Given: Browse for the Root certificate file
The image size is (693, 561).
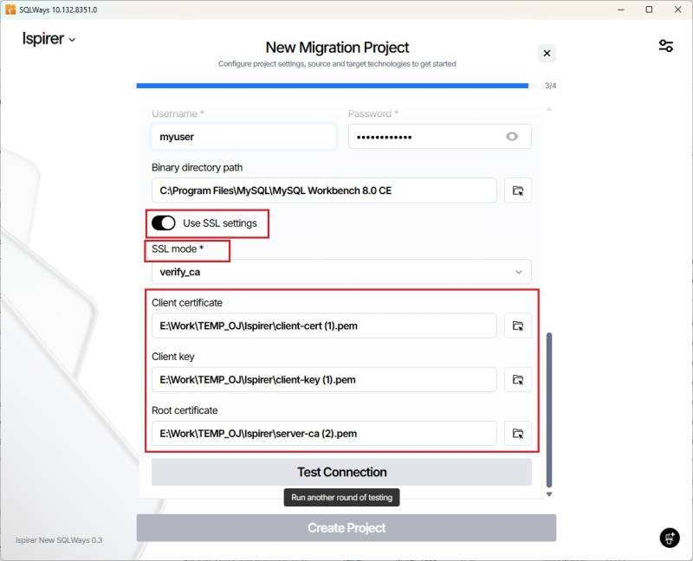Looking at the screenshot, I should 517,433.
